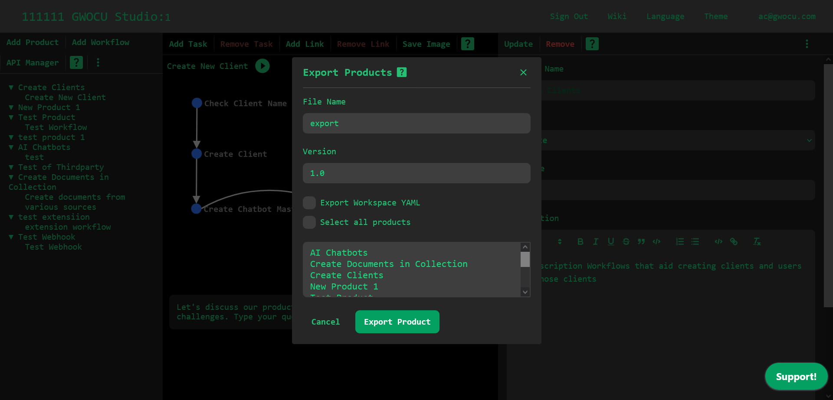Select Create Clients in the products list
The image size is (833, 400).
click(347, 275)
